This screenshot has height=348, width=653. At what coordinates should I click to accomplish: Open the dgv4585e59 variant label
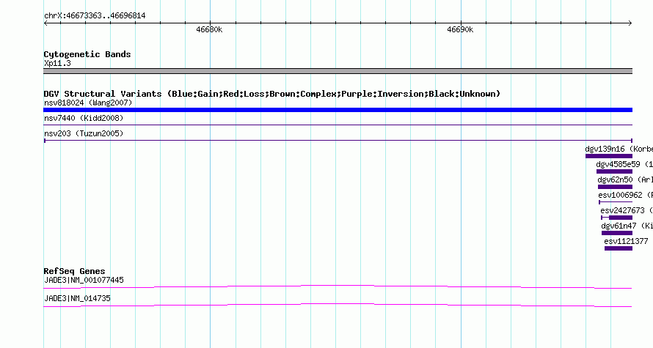point(624,164)
